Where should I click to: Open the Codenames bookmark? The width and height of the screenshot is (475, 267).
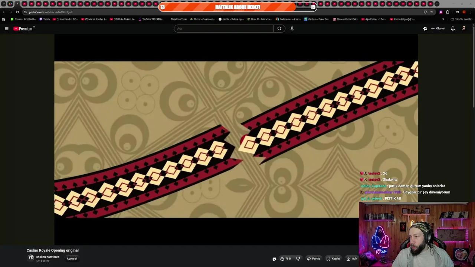click(x=288, y=19)
